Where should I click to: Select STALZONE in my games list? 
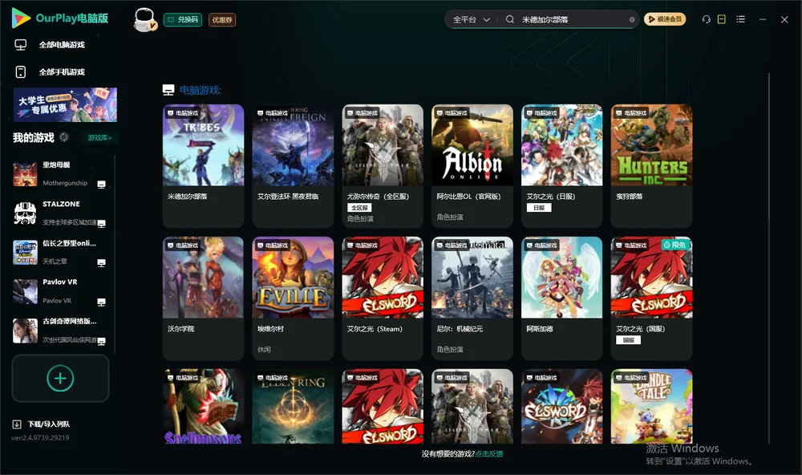coord(60,213)
